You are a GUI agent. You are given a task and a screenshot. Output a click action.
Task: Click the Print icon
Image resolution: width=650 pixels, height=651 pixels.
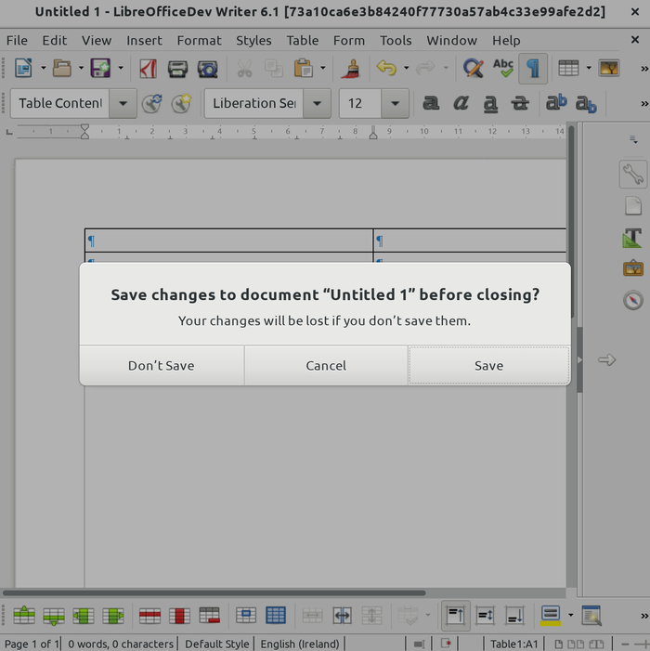click(x=177, y=69)
